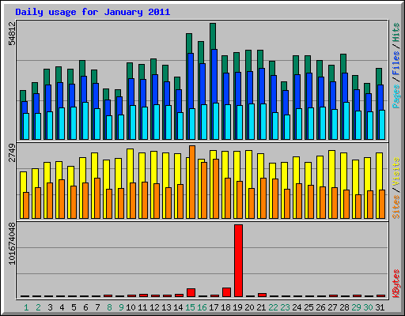Viewport: 405px width, 316px height.
Task: Click the tall red KBytes bar for day 19
Action: [238, 261]
